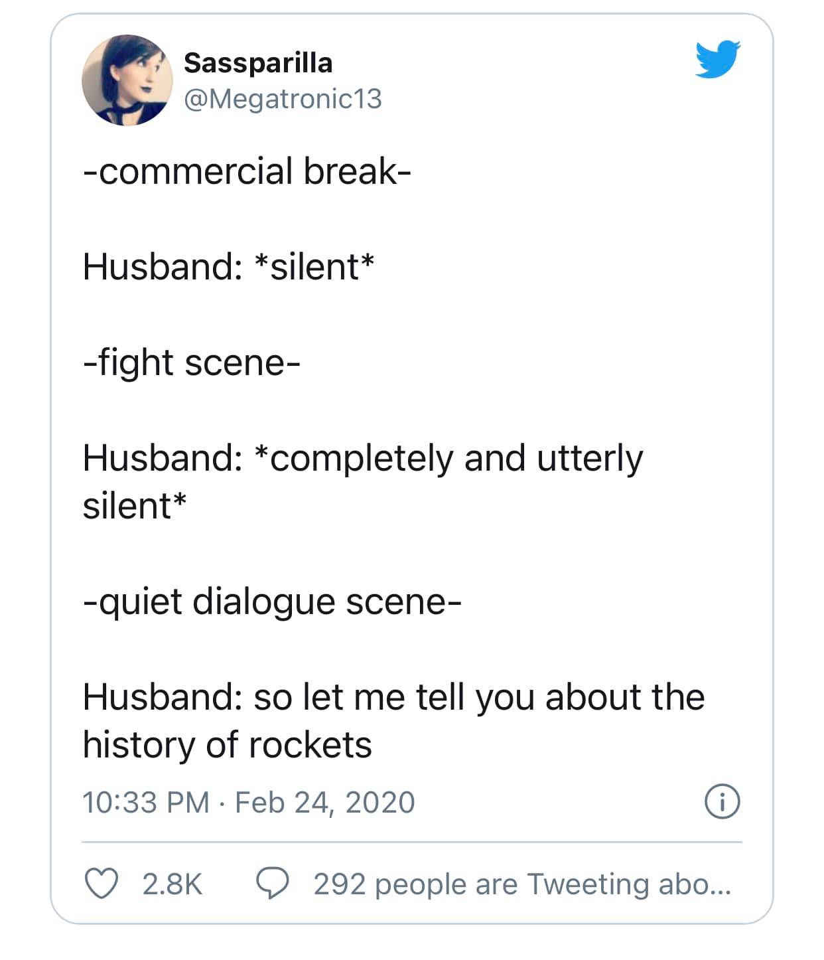Click the "Husband: *silent*" line
The width and height of the screenshot is (824, 960).
228,267
